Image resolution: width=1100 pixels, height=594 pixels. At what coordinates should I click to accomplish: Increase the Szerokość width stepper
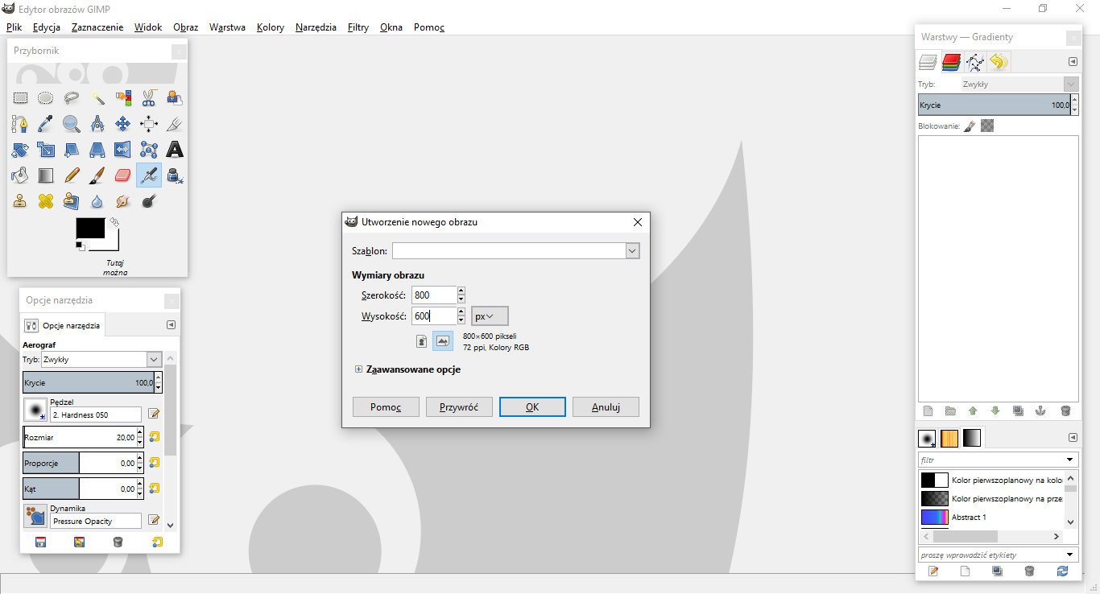(x=461, y=291)
